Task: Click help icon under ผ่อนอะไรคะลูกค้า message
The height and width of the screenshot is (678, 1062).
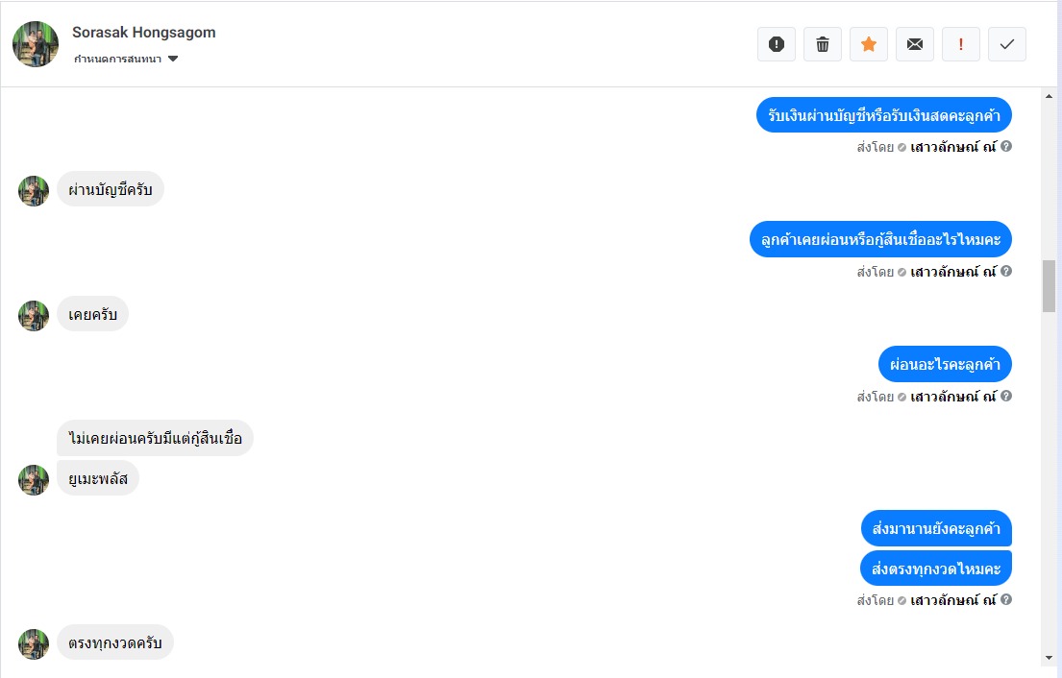Action: [1006, 396]
